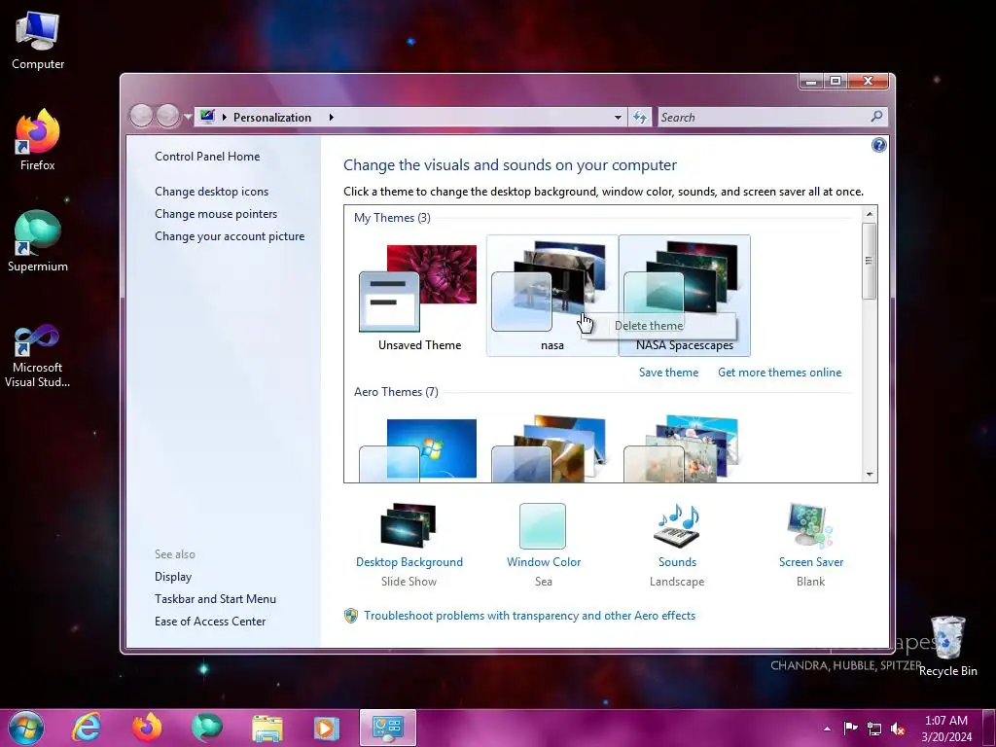Click the Windows Start orb

26,728
